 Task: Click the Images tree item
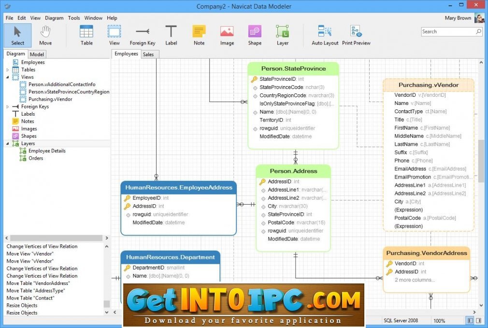(29, 129)
